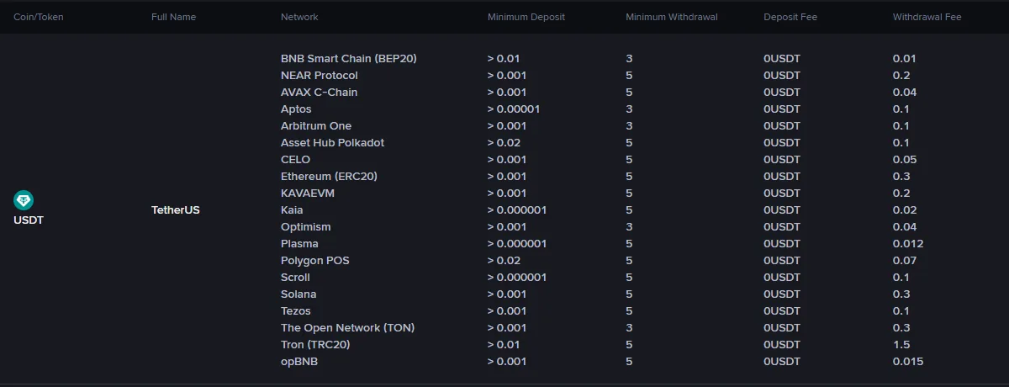
Task: Click Kaia minimum deposit > 0.000001
Action: [x=517, y=210]
